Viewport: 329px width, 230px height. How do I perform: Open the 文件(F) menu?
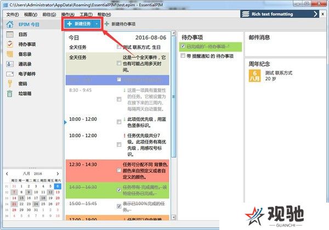click(13, 14)
